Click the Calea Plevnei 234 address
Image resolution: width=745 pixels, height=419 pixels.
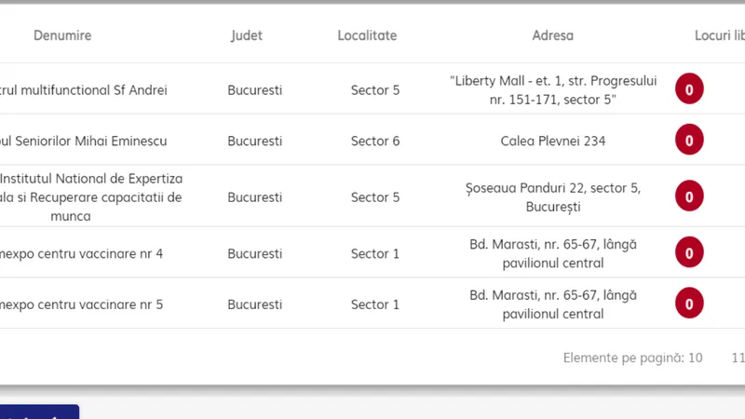pos(553,142)
